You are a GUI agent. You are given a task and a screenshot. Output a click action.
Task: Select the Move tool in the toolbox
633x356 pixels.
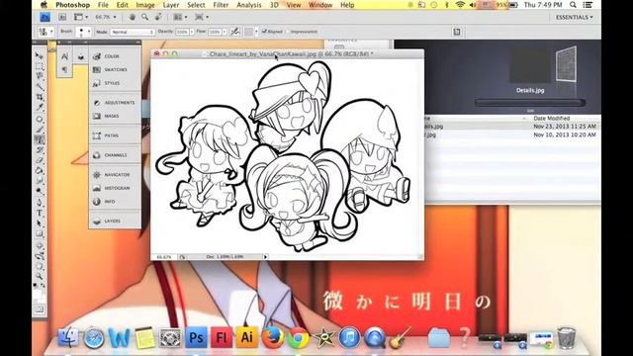click(x=40, y=55)
